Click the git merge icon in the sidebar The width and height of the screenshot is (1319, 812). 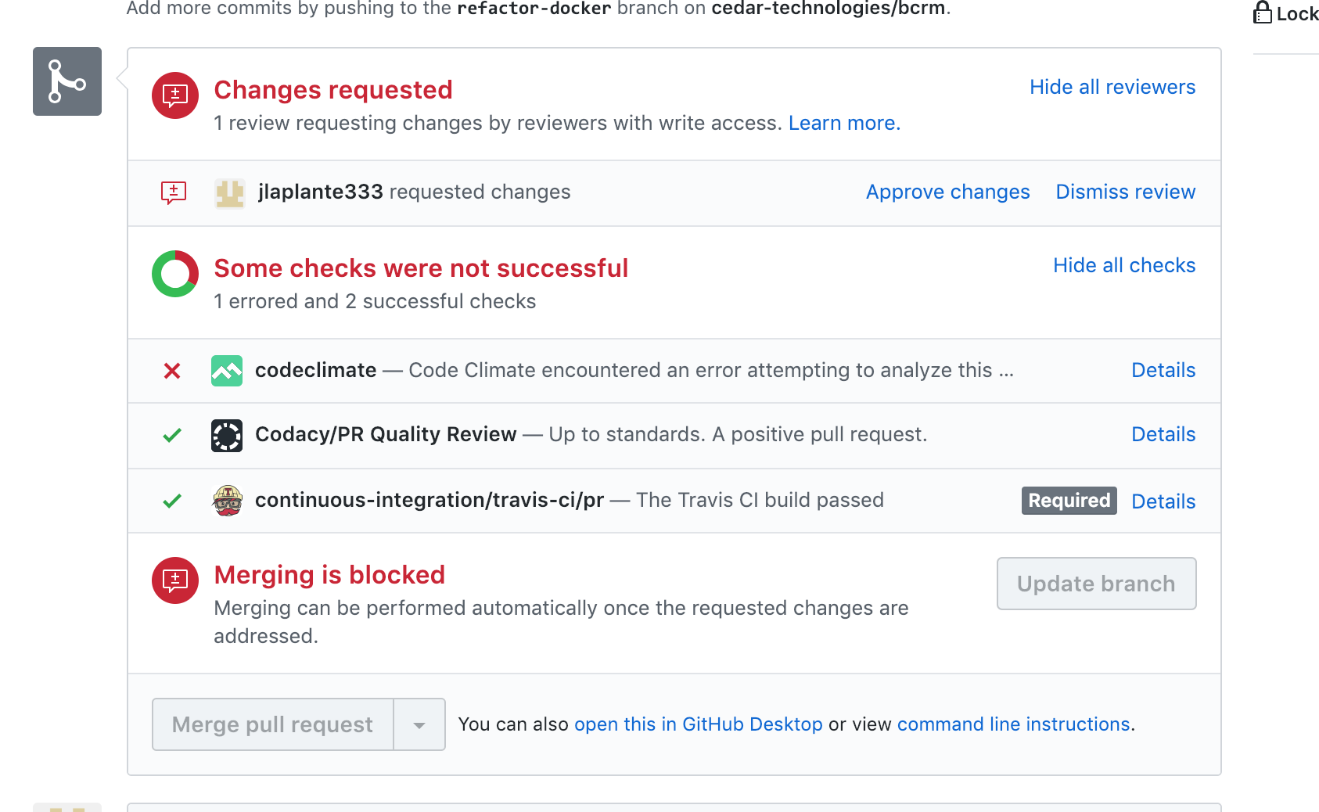[66, 81]
